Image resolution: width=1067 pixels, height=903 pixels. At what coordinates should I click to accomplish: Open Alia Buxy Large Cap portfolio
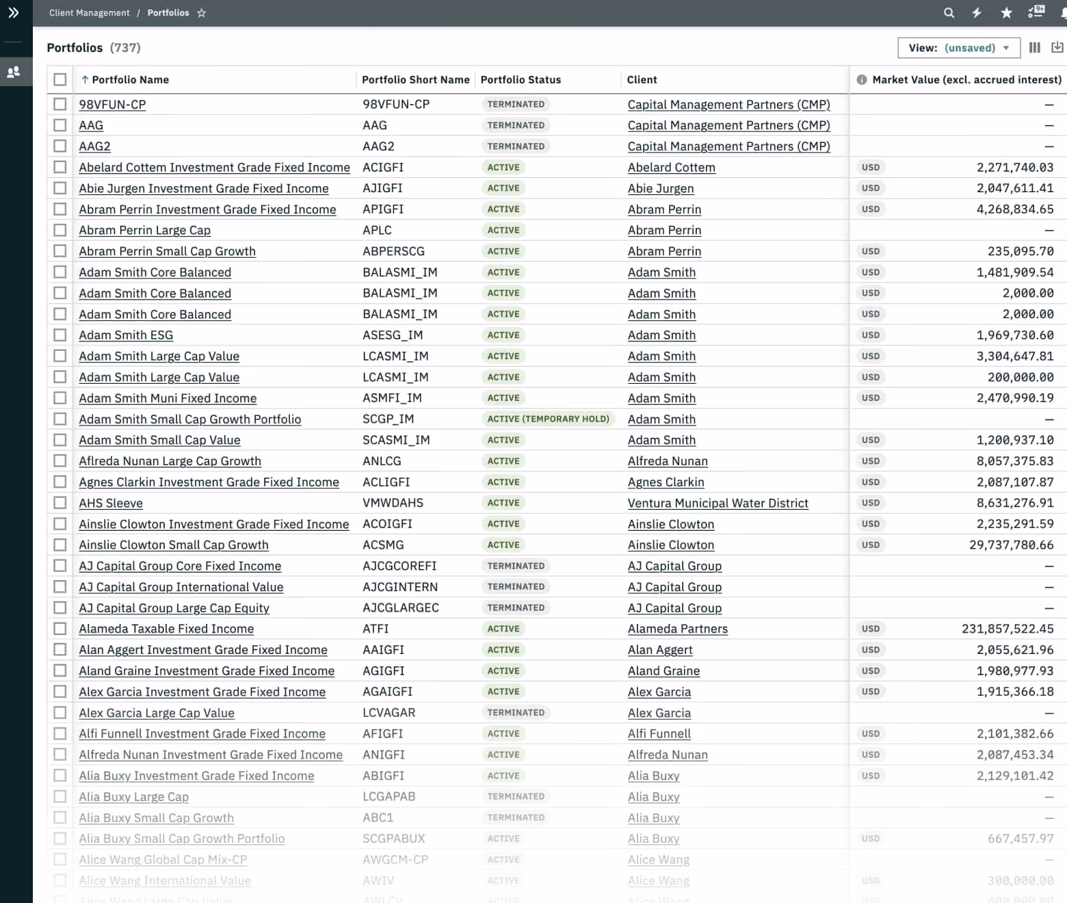pos(134,797)
